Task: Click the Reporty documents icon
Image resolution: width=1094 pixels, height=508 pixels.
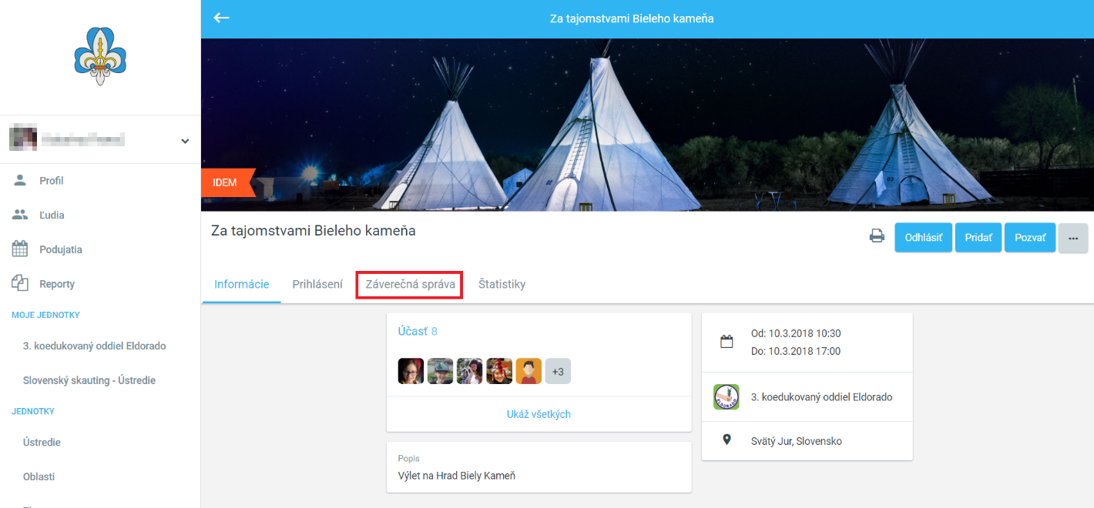Action: point(20,283)
